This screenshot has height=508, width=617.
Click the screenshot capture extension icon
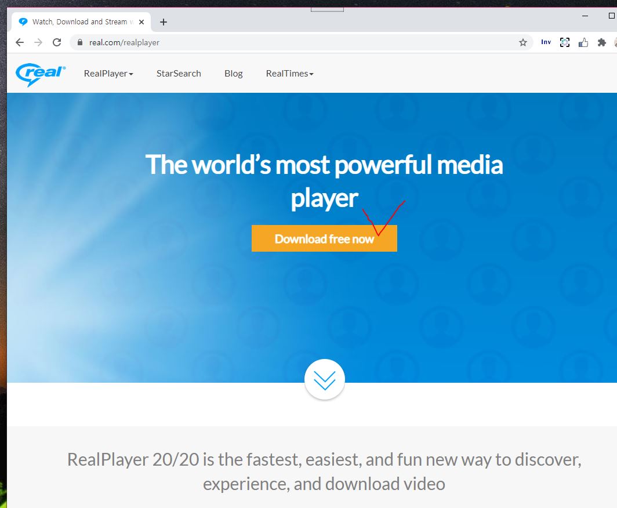(565, 42)
